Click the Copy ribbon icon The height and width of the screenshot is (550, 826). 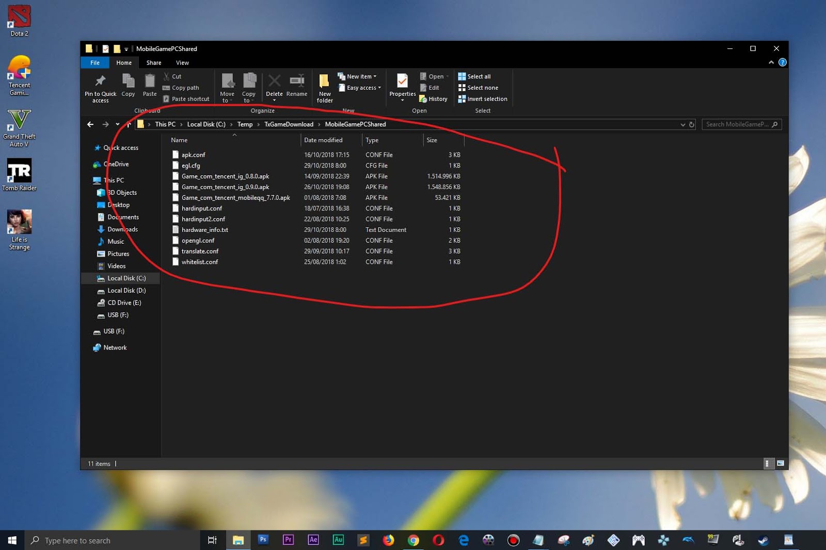pos(128,86)
